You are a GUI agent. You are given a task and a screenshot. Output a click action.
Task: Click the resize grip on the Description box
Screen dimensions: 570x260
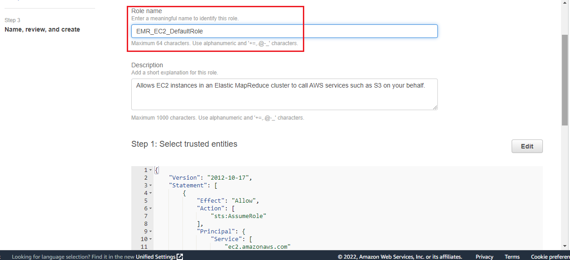(436, 107)
